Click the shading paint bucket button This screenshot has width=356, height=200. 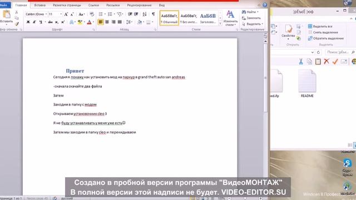[140, 22]
